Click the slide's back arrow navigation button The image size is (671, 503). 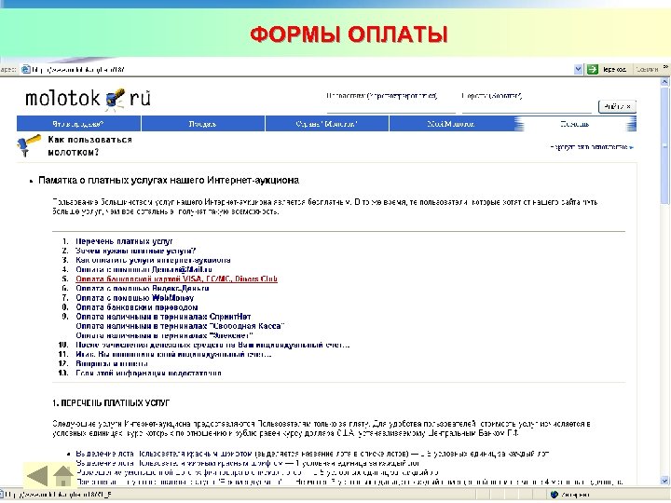37,476
